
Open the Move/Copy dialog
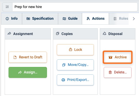(x=75, y=65)
